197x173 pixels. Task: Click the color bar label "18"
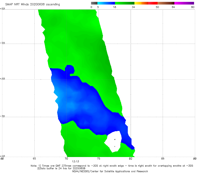click(x=114, y=7)
